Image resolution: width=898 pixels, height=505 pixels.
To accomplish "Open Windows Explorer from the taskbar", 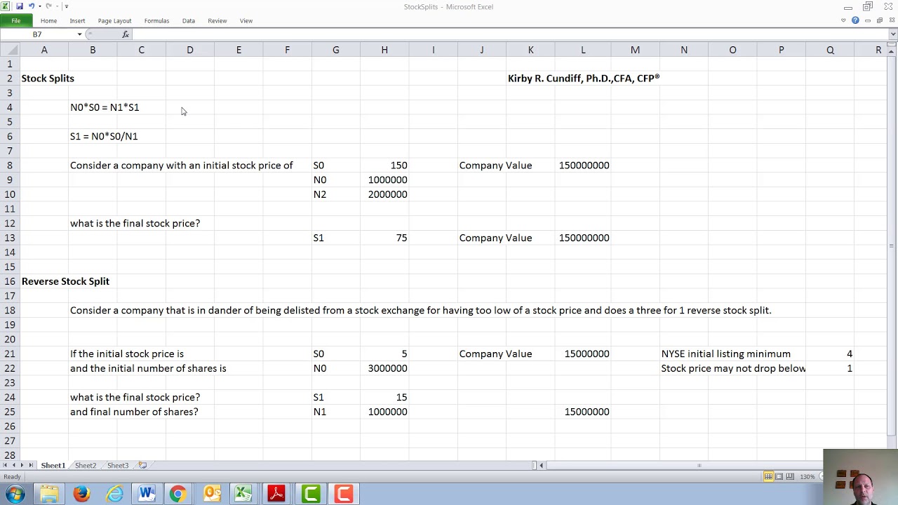I will pos(49,494).
